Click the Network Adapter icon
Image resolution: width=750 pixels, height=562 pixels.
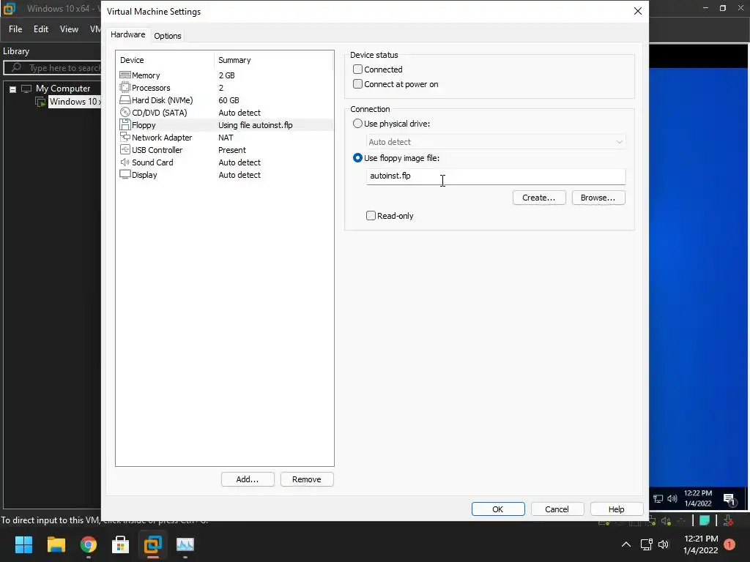(x=125, y=137)
